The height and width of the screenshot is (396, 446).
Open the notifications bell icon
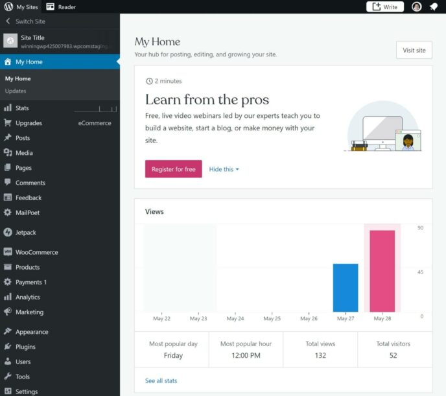click(x=434, y=7)
